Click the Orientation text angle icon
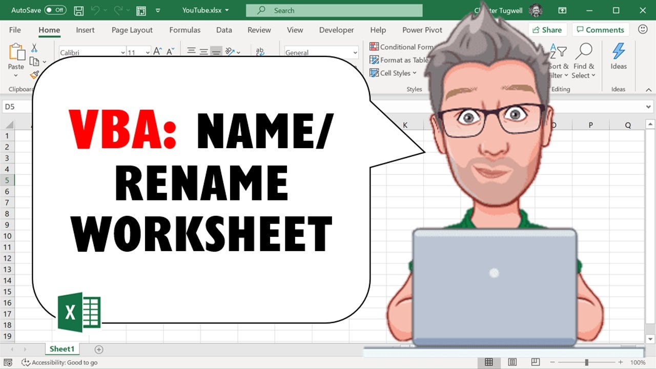Screen dimensions: 656x369 point(229,51)
